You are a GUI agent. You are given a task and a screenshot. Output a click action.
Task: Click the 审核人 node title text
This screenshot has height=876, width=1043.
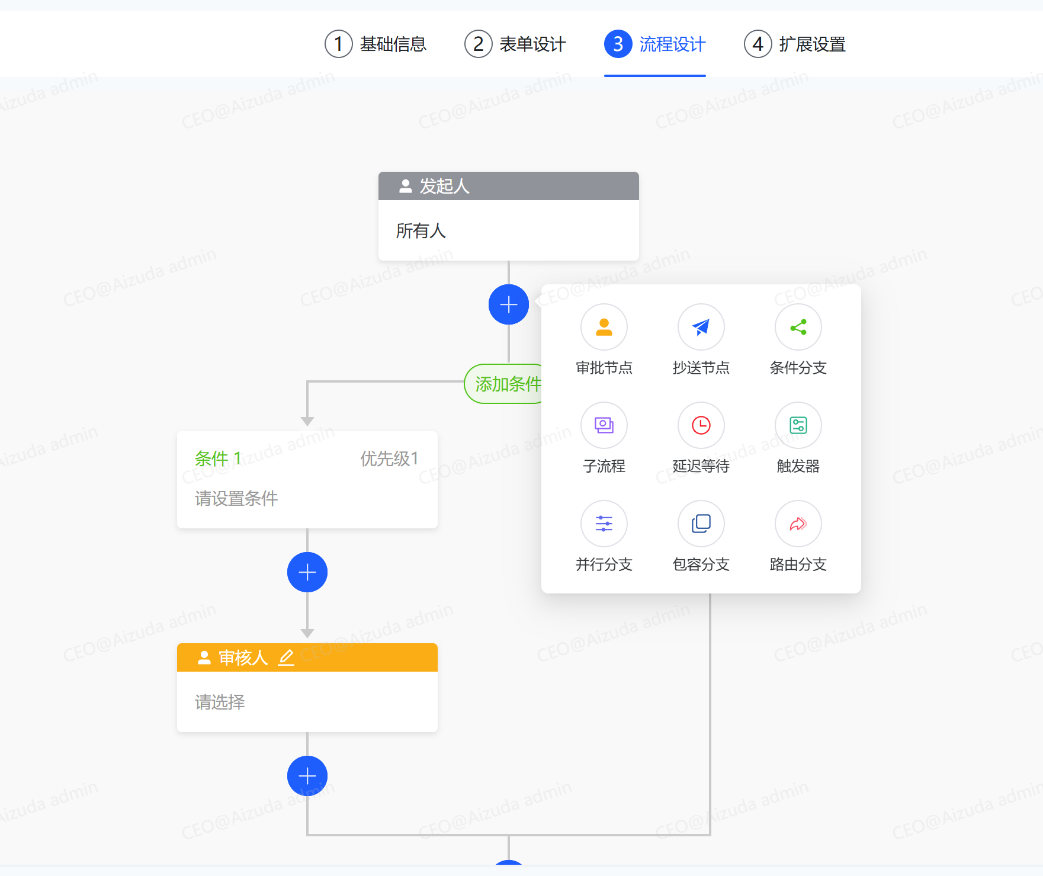(x=243, y=657)
